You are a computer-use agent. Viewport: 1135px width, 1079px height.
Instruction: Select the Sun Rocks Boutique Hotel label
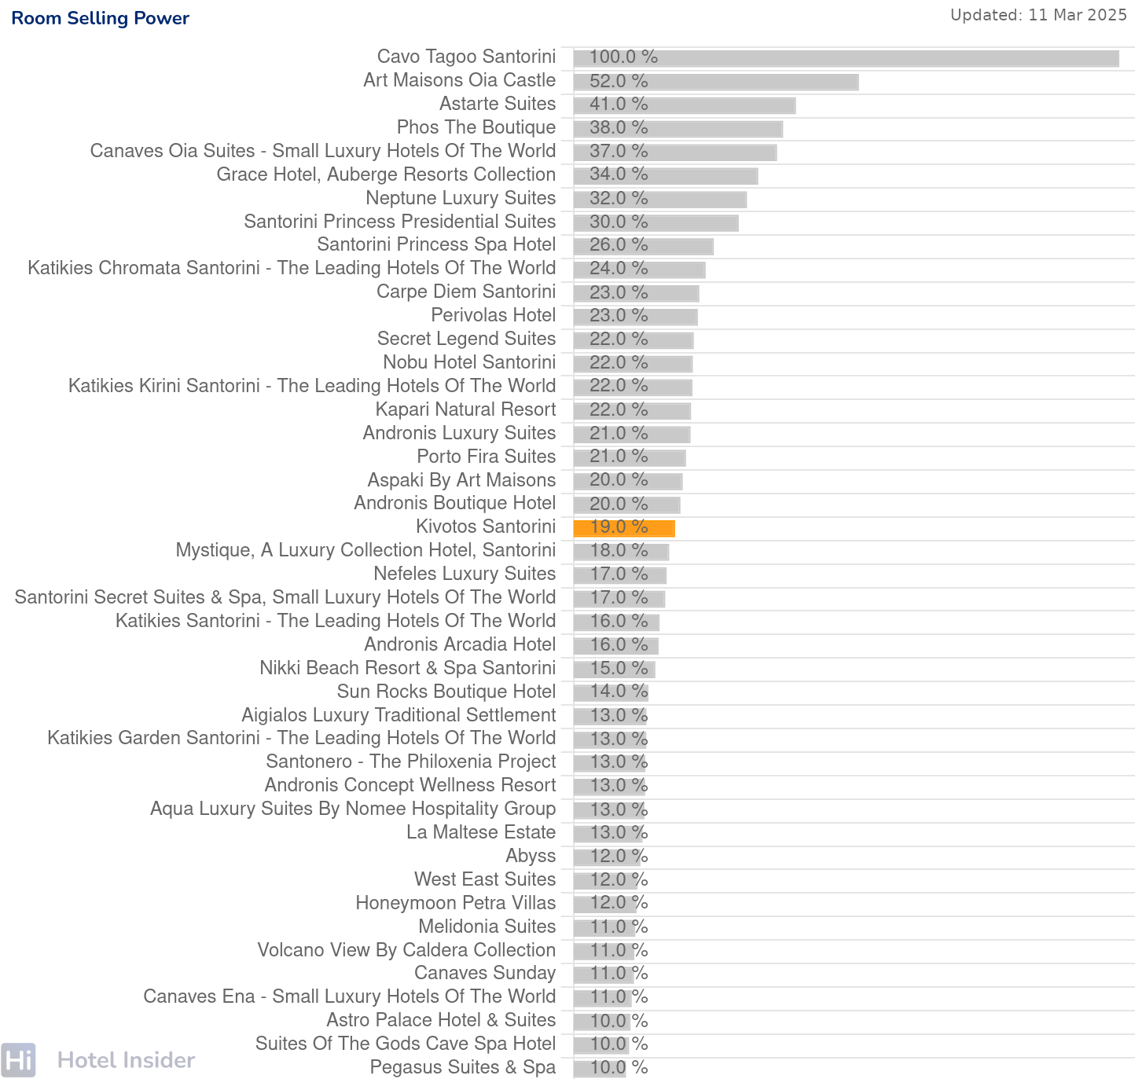point(446,692)
